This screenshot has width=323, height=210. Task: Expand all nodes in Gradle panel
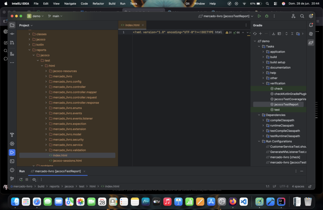[286, 34]
